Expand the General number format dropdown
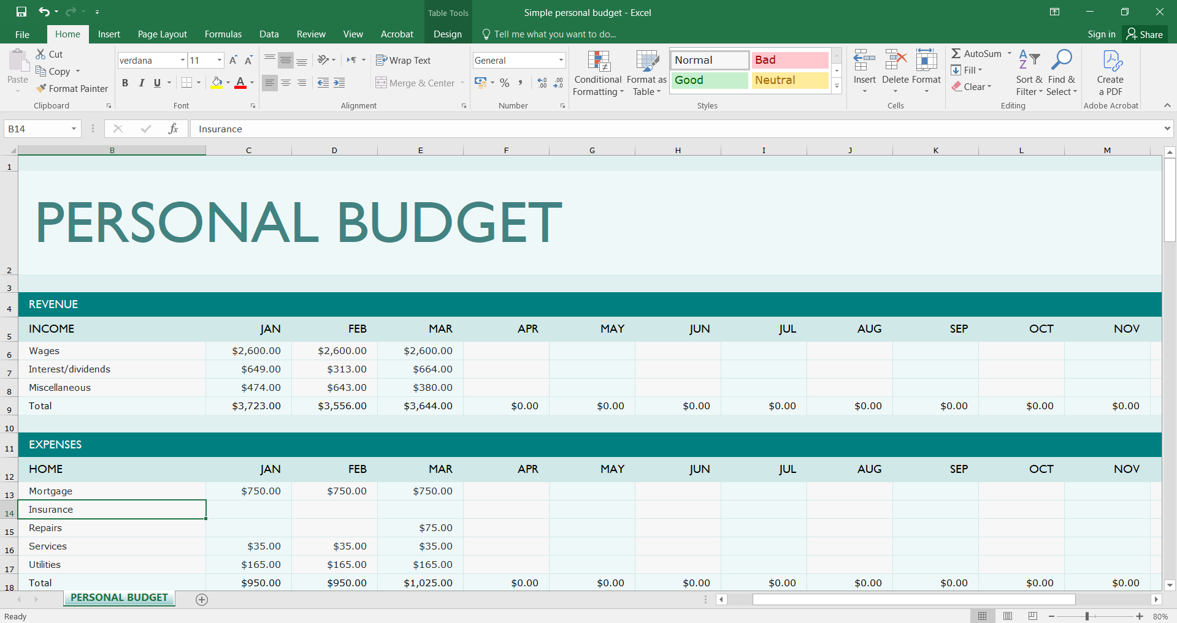1177x623 pixels. pyautogui.click(x=561, y=60)
